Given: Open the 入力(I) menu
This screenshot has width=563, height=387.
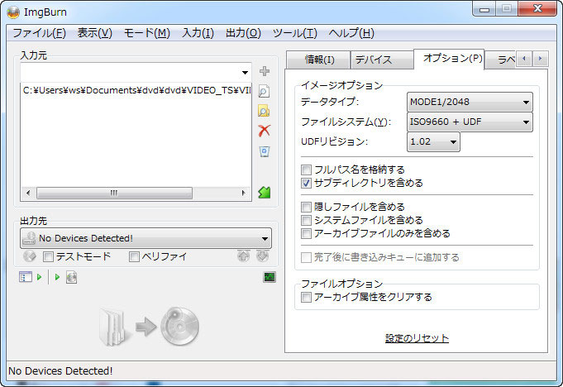Looking at the screenshot, I should (198, 33).
